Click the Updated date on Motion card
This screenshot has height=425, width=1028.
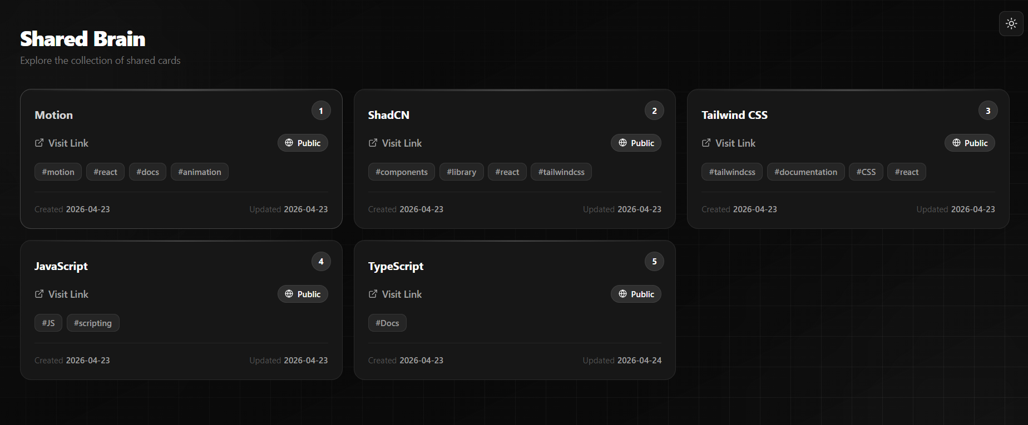[289, 209]
